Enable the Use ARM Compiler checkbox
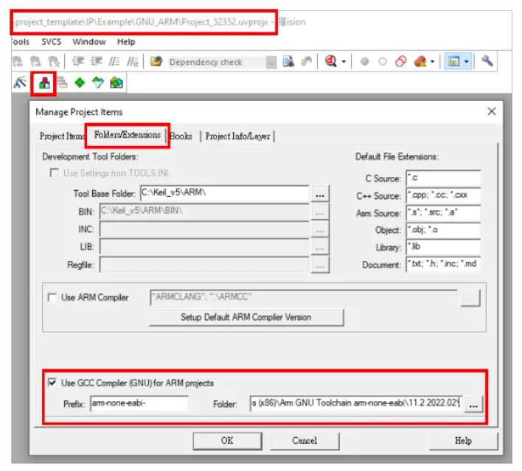 pos(52,297)
